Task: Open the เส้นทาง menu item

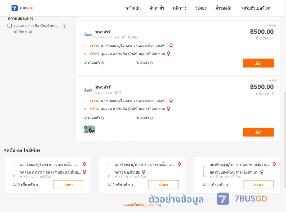Action: (180, 8)
